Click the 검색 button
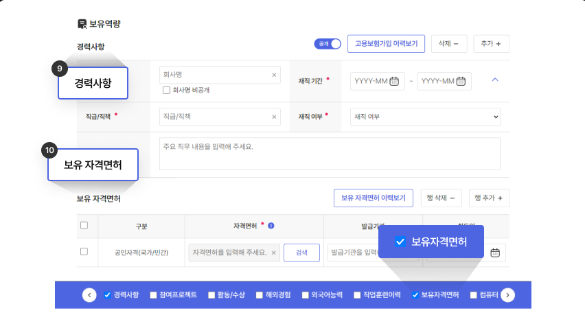585x315 pixels. 301,253
